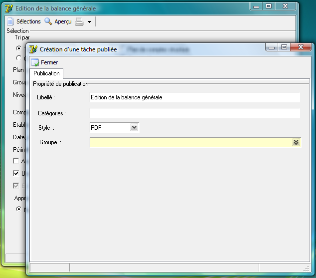The width and height of the screenshot is (316, 278).
Task: Click the Fermer button label
Action: tap(49, 62)
